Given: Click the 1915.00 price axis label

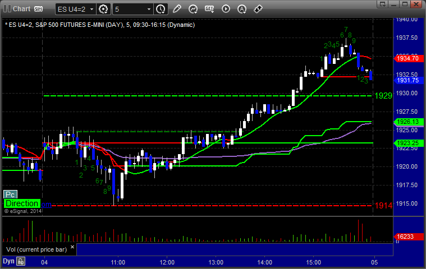Looking at the screenshot, I should tap(407, 203).
